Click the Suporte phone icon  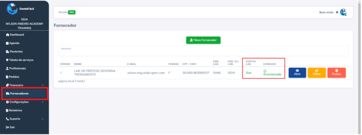click(7, 119)
